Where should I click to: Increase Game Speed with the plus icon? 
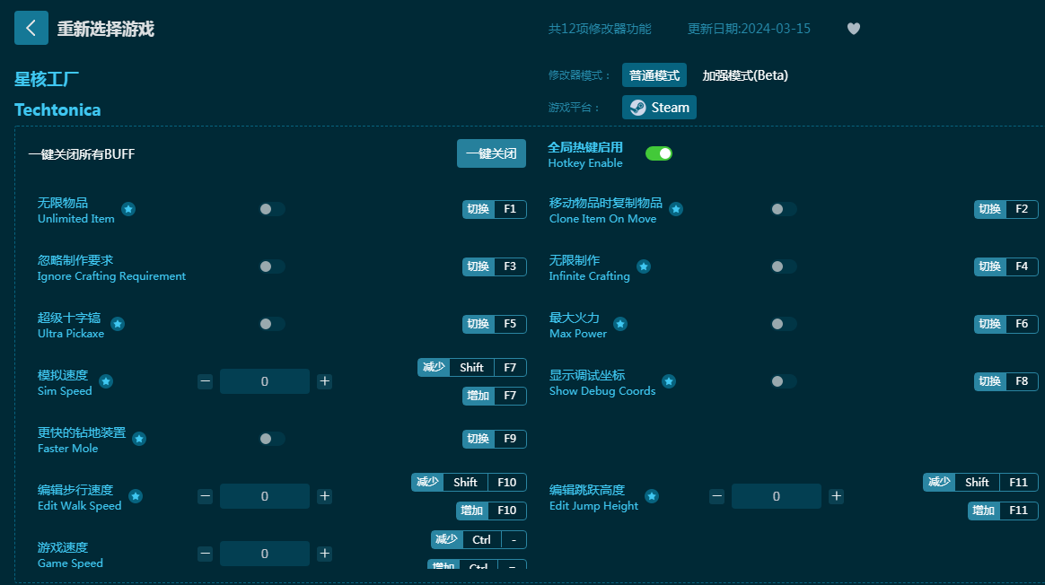pos(325,554)
